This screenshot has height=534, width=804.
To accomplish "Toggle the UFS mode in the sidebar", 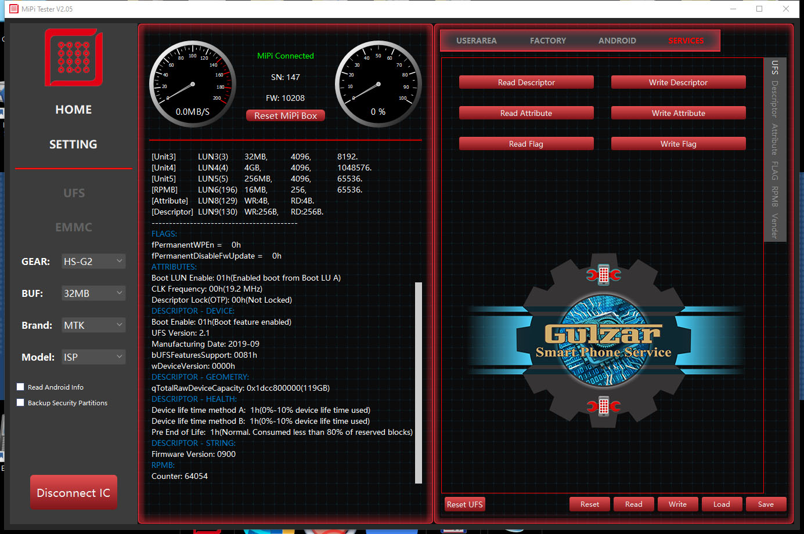I will (x=74, y=193).
